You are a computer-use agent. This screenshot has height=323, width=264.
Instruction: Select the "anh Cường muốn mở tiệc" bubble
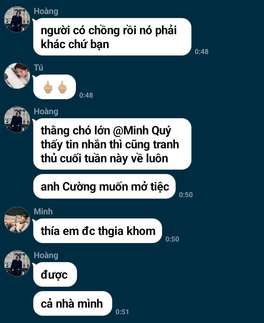(x=104, y=186)
